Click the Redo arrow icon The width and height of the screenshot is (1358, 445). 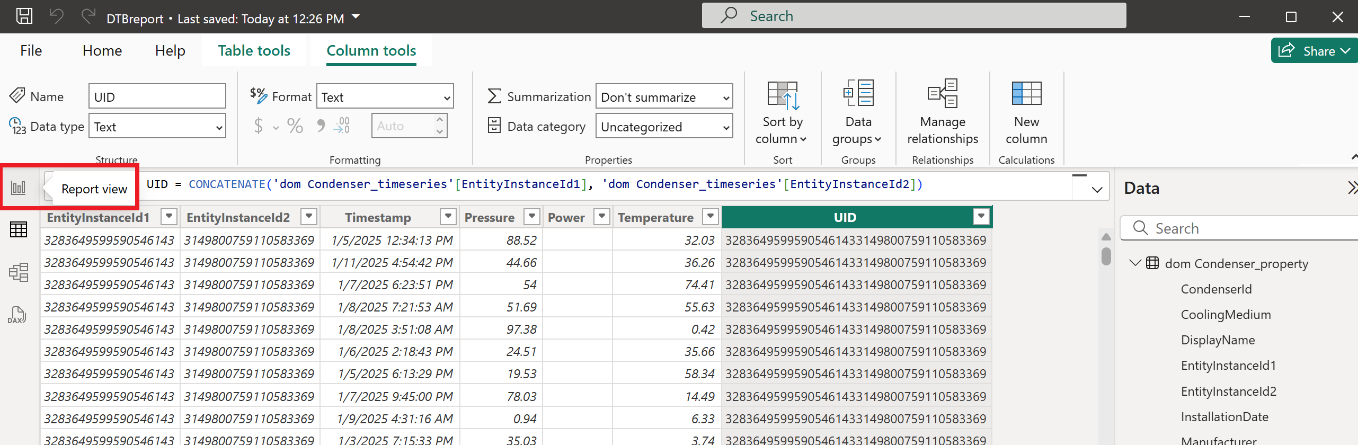point(88,16)
